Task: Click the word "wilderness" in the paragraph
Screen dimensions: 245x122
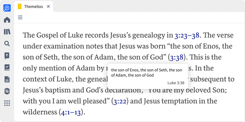Action: (40, 112)
